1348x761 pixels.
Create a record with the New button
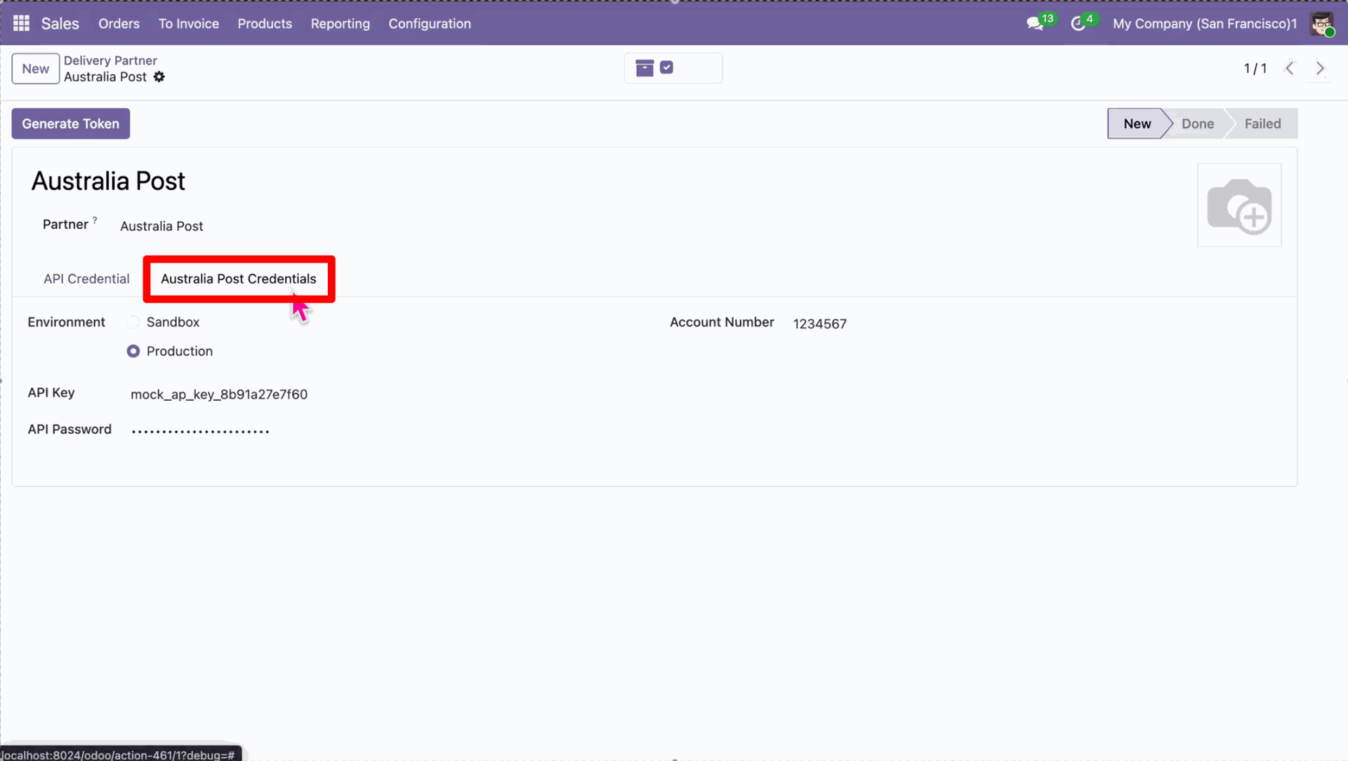[x=36, y=69]
